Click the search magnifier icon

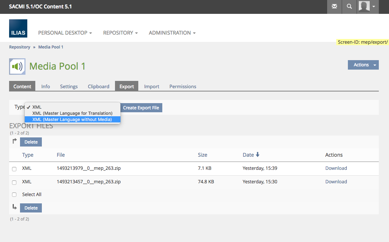349,7
